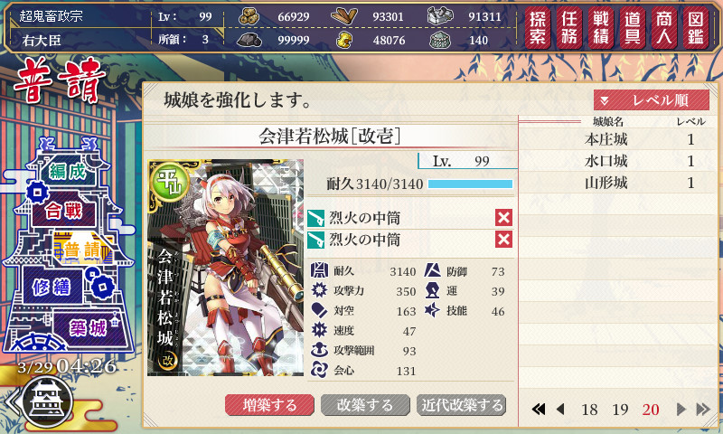Click the 近代改築する button

tap(462, 405)
